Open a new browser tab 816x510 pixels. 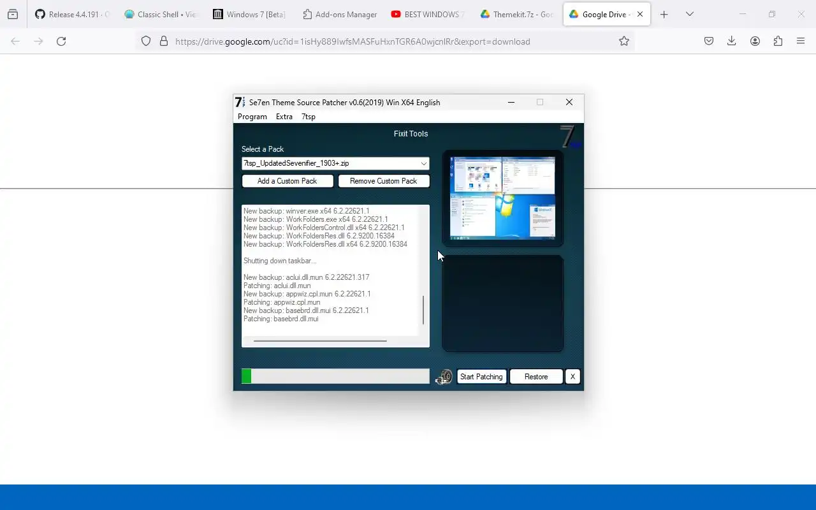[x=664, y=14]
